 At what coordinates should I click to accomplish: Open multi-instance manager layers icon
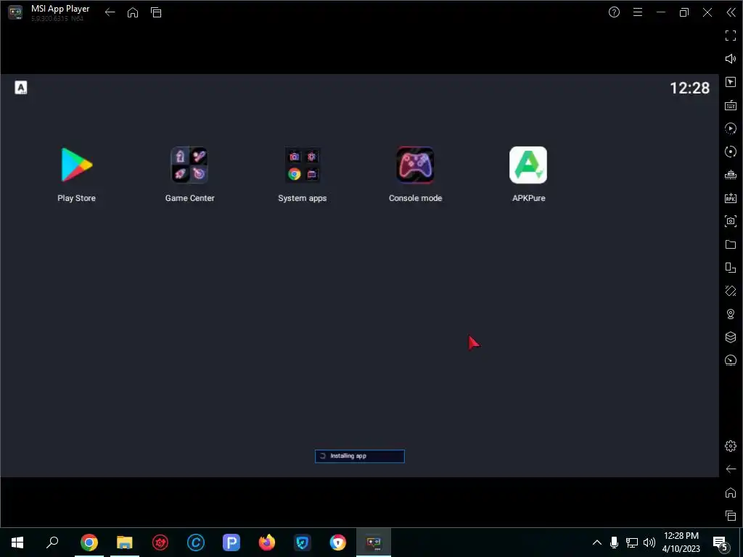pyautogui.click(x=731, y=337)
